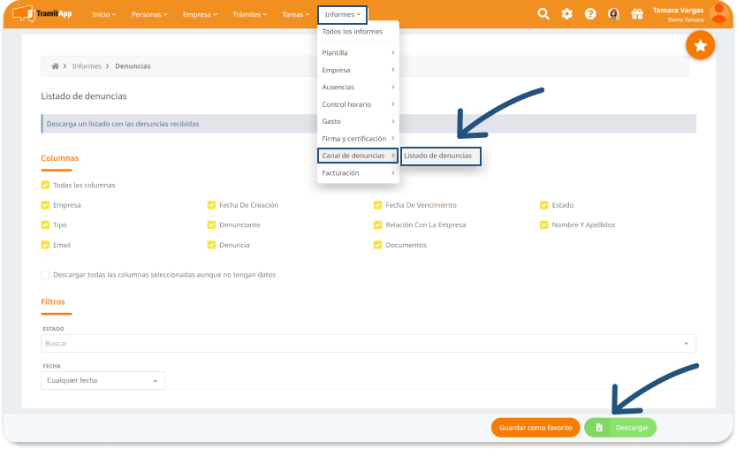This screenshot has height=449, width=737.
Task: Go to home via breadcrumb house icon
Action: point(55,66)
